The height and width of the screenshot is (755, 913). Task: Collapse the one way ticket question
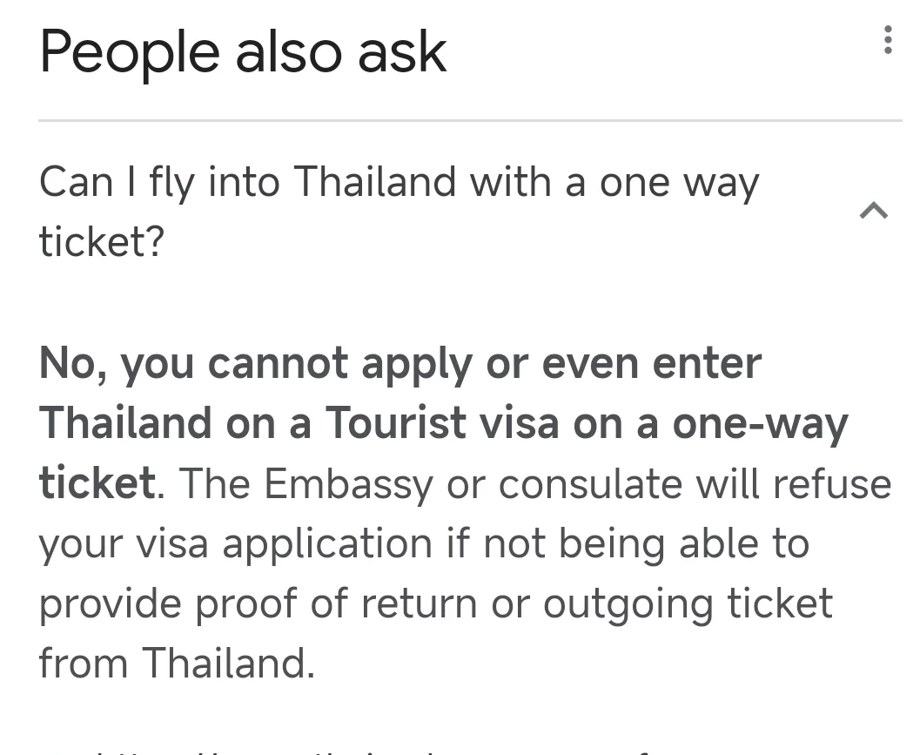click(x=873, y=210)
